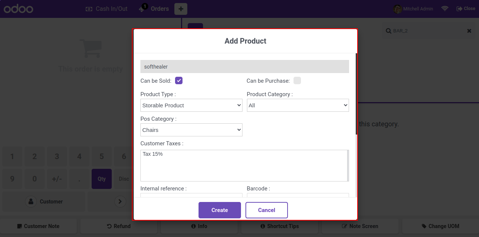Open the Product Type dropdown
The height and width of the screenshot is (237, 479).
pyautogui.click(x=191, y=105)
